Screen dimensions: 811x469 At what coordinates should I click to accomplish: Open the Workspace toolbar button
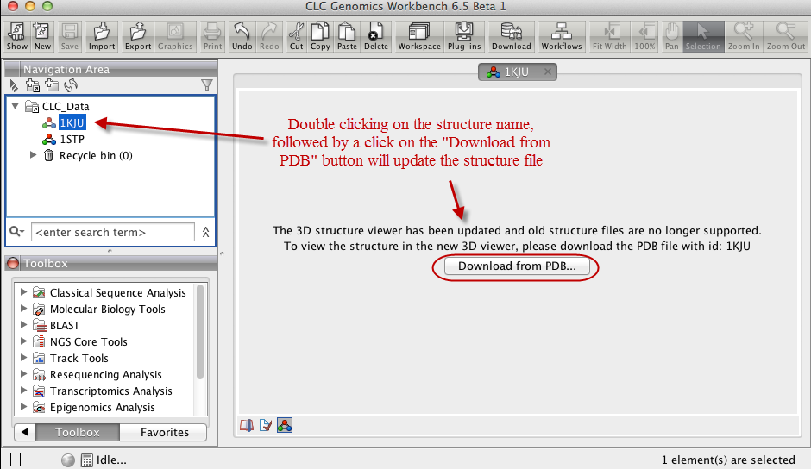tap(419, 35)
